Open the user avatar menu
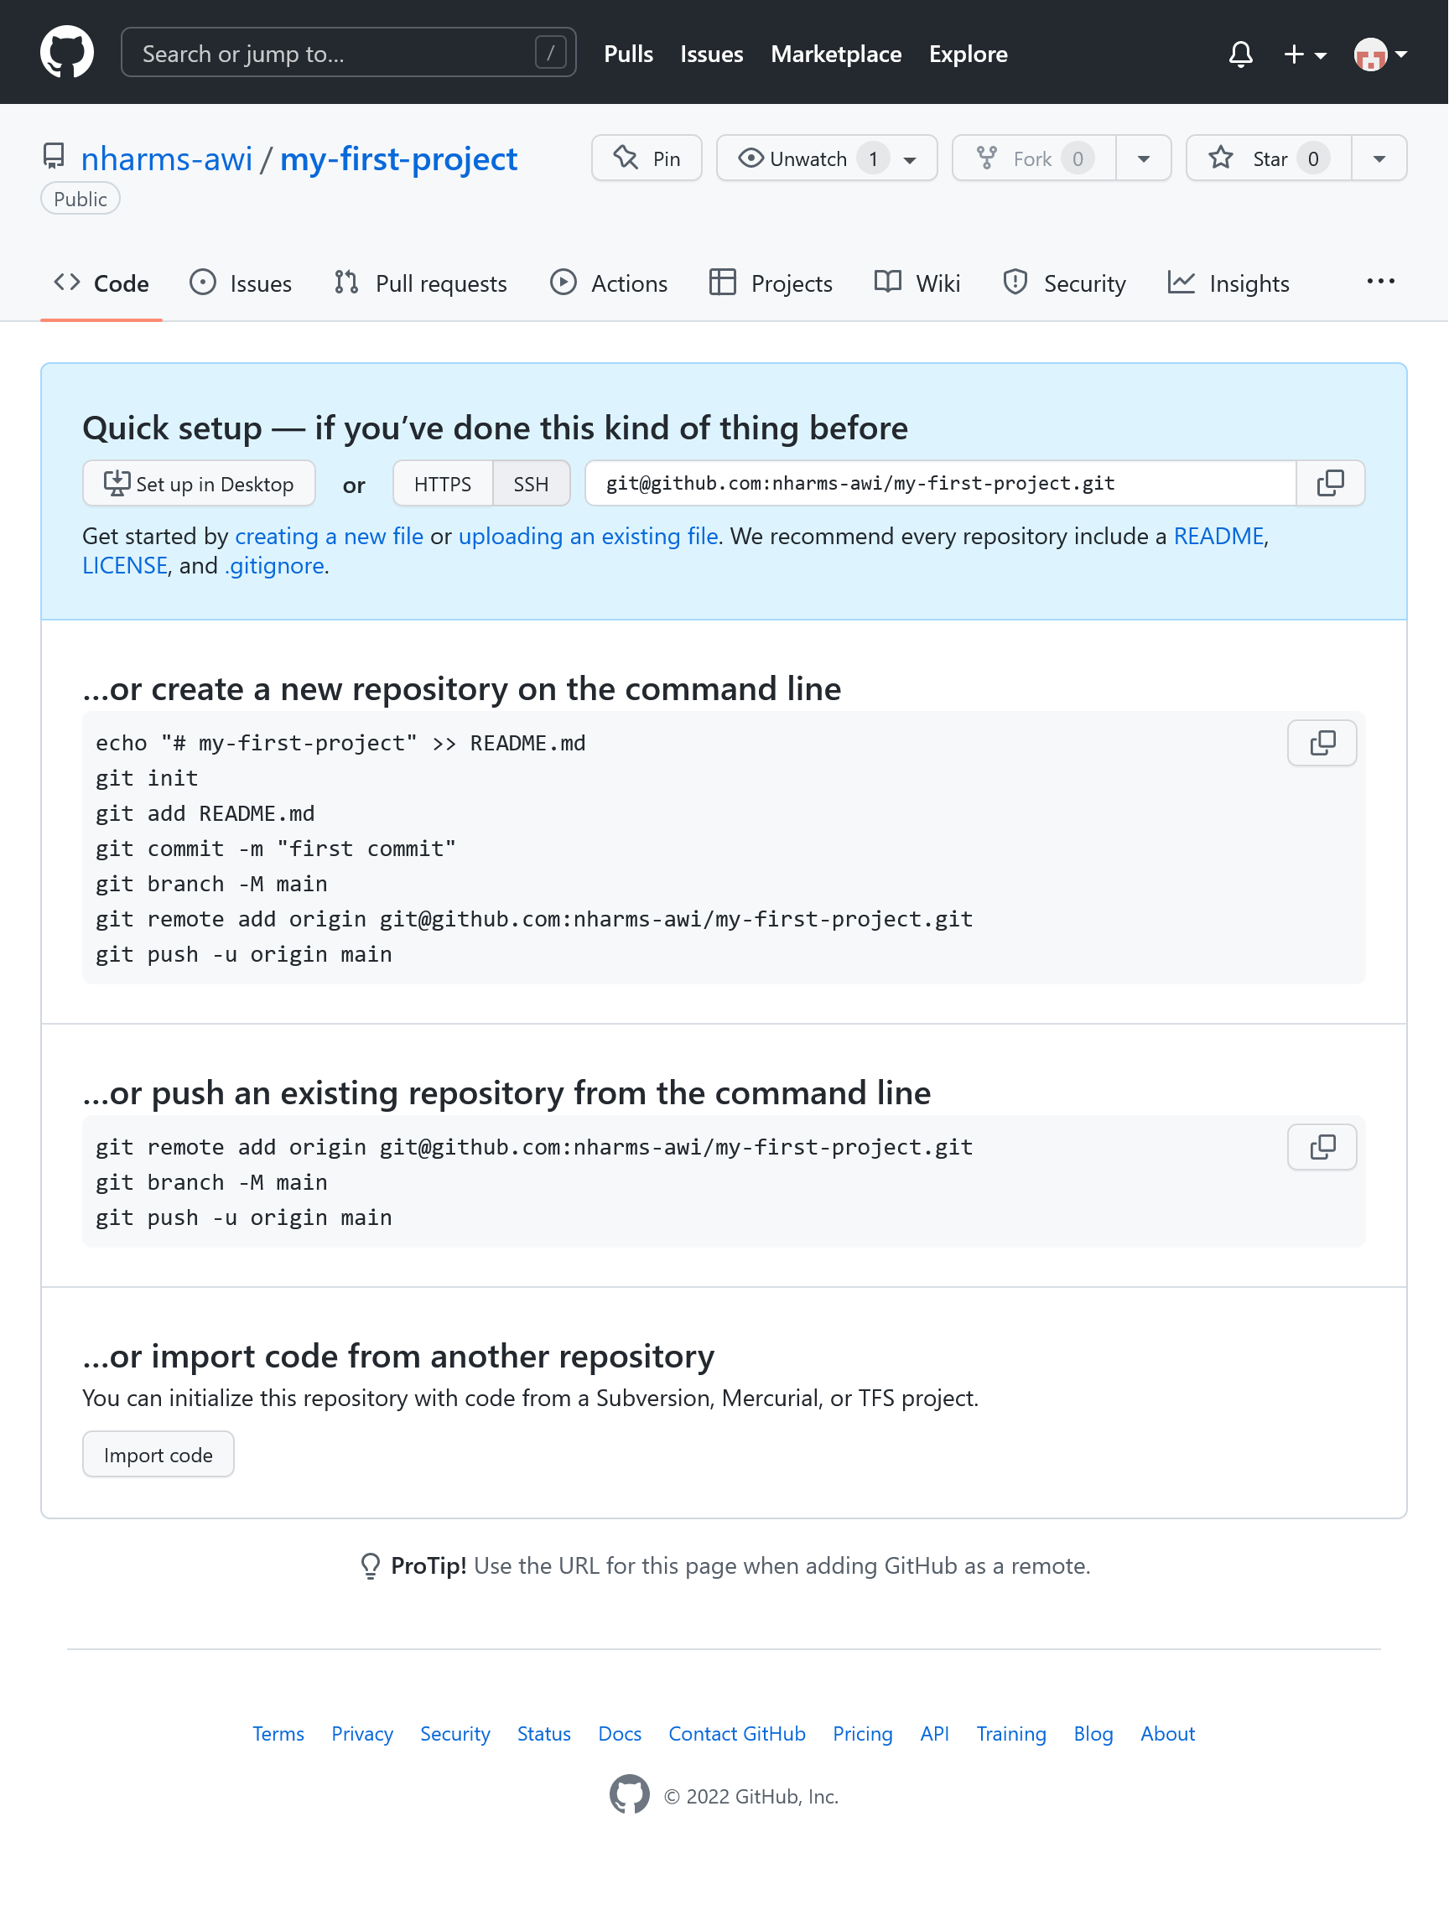The width and height of the screenshot is (1449, 1910). coord(1381,54)
